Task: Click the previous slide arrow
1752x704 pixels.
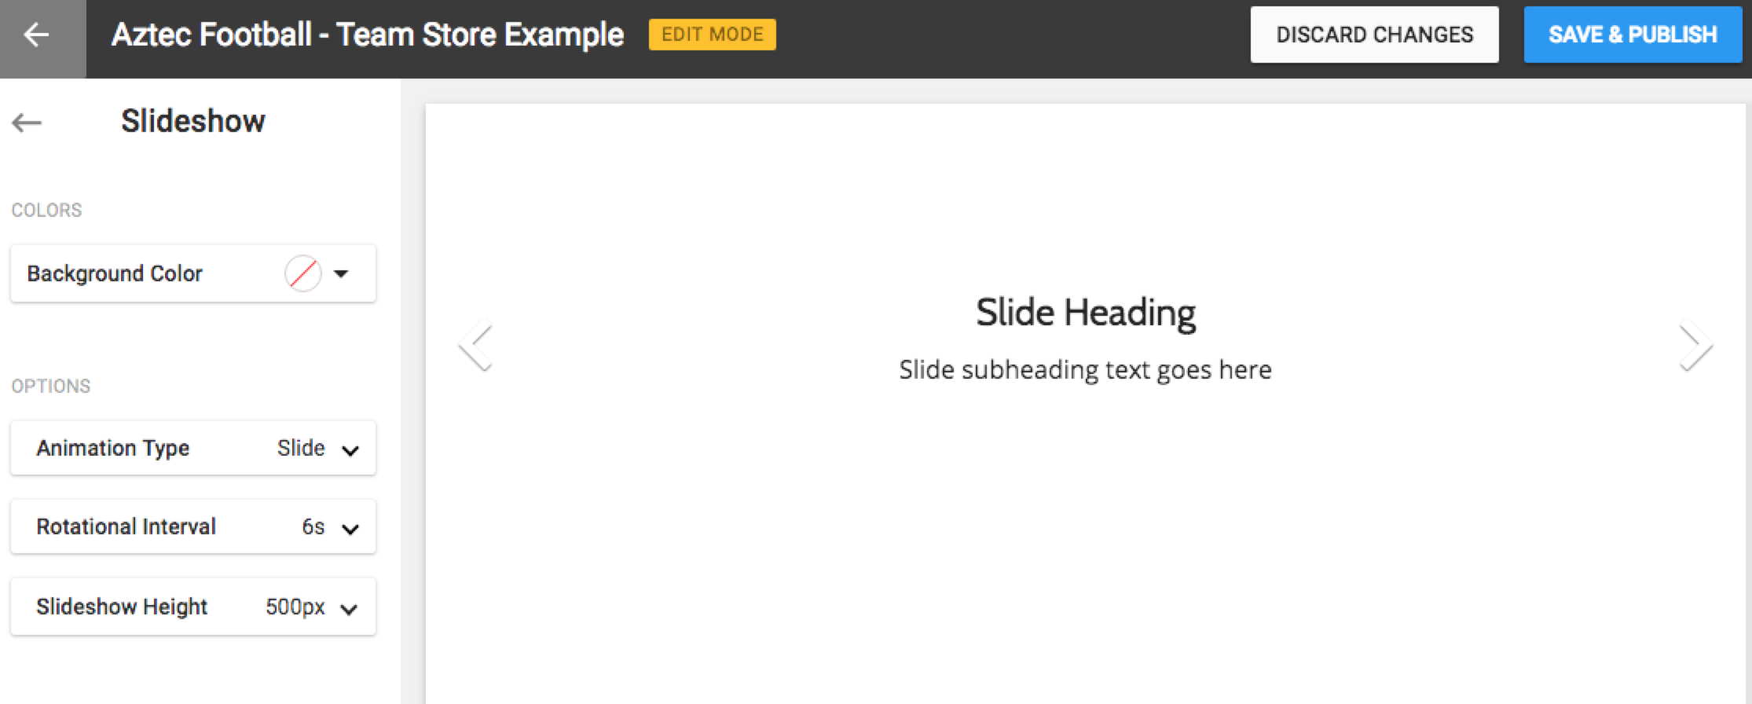Action: pyautogui.click(x=475, y=346)
